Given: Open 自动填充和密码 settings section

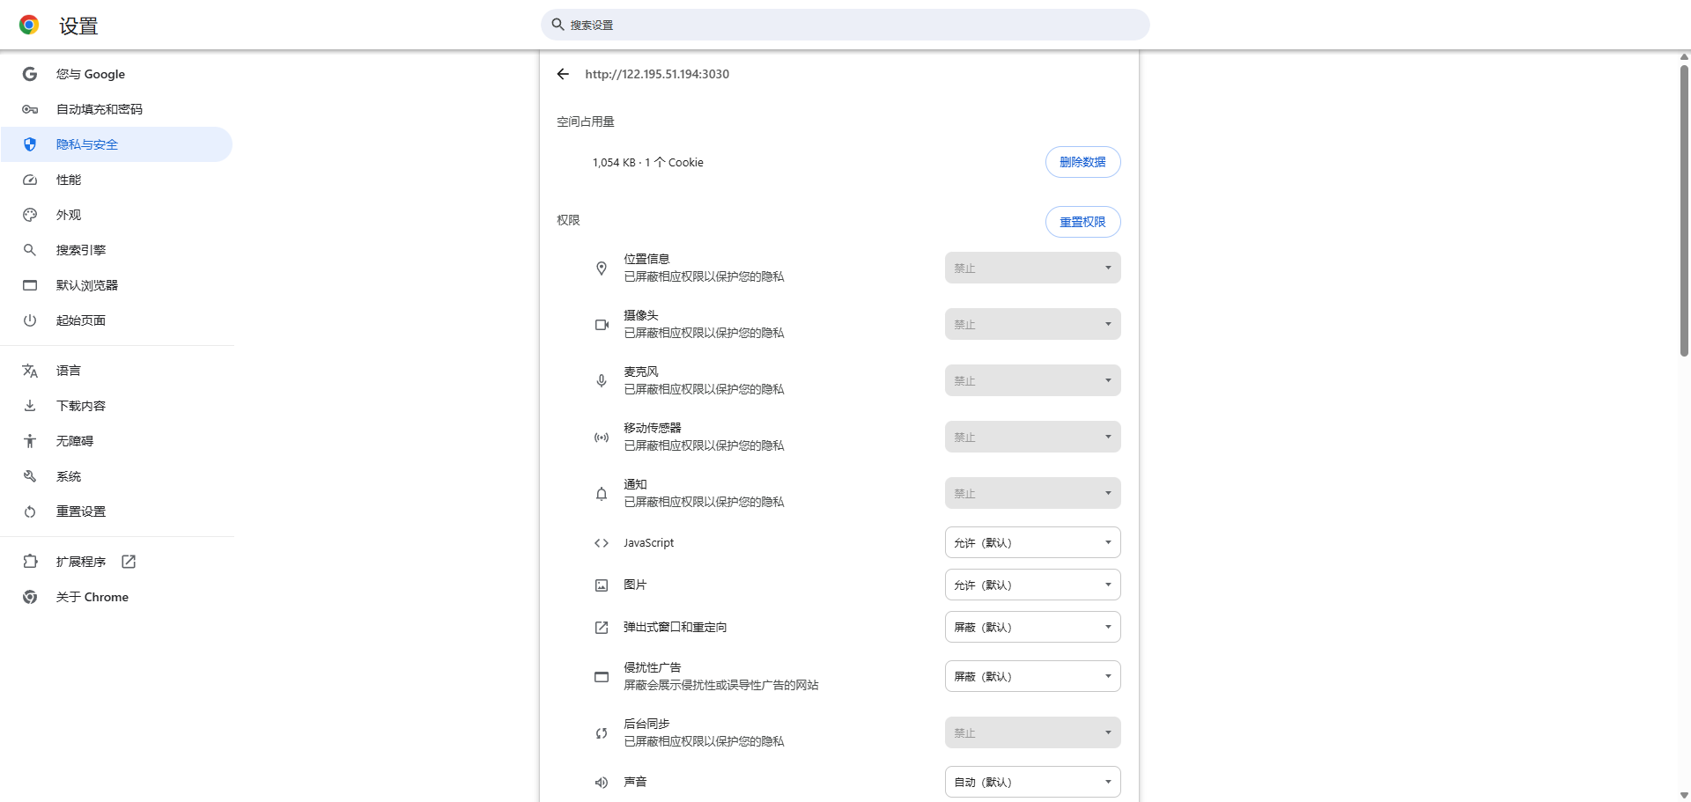Looking at the screenshot, I should pyautogui.click(x=116, y=109).
